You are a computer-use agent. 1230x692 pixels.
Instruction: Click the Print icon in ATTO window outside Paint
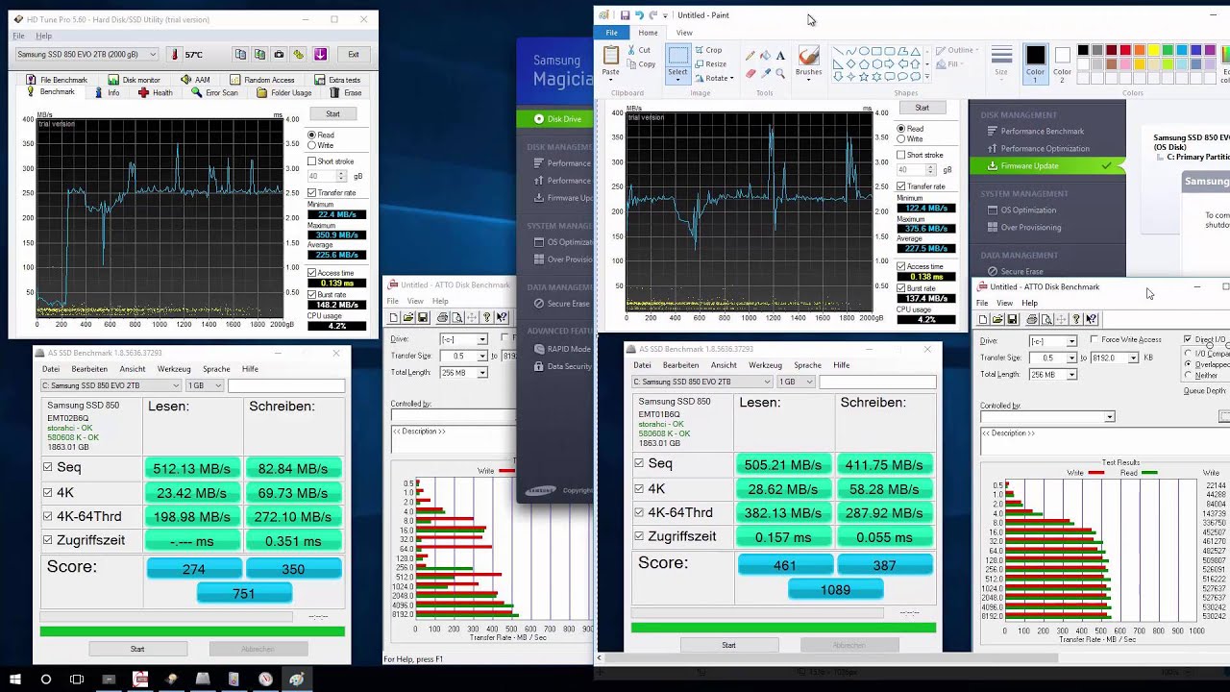pos(442,317)
